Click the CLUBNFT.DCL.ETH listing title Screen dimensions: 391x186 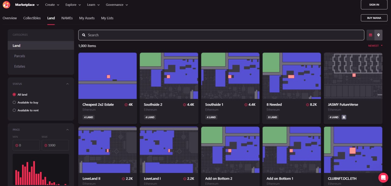pyautogui.click(x=342, y=179)
